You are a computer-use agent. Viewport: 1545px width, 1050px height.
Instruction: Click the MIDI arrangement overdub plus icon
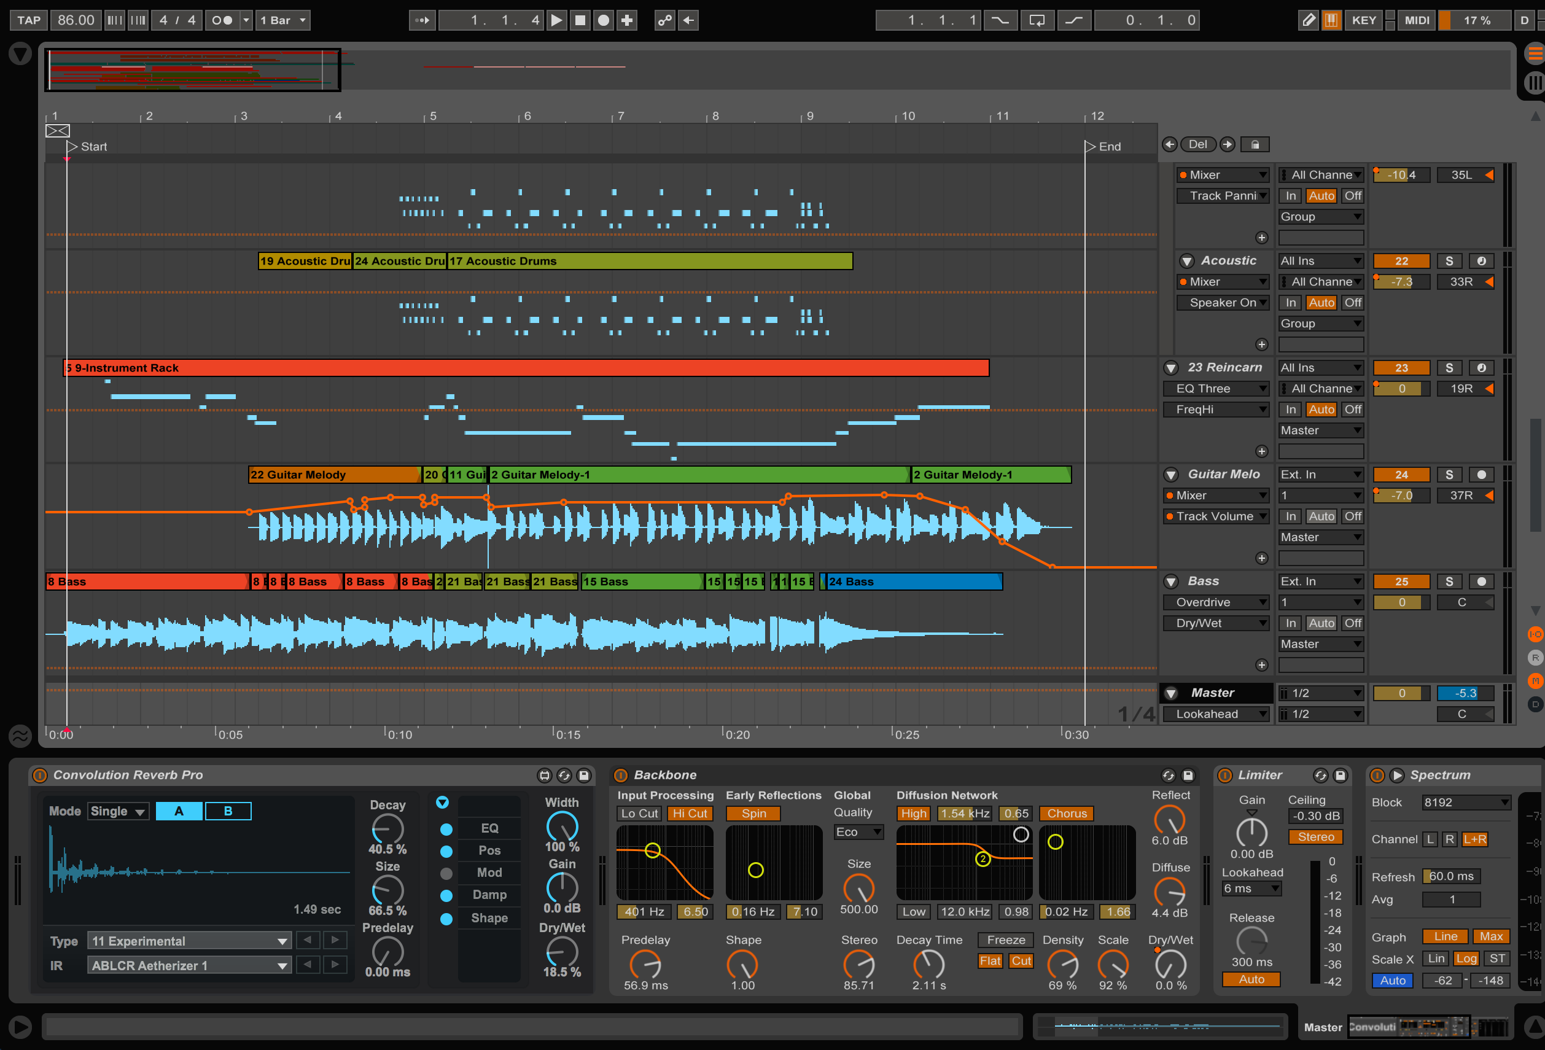(x=626, y=20)
